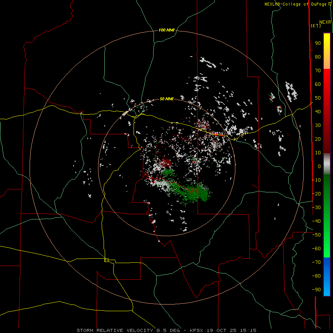This screenshot has height=333, width=333.
Task: Click the 60 value on velocity scale
Action: pos(318,84)
